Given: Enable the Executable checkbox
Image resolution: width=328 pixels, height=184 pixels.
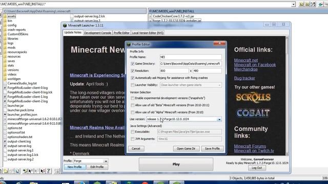Looking at the screenshot, I should pos(132,132).
